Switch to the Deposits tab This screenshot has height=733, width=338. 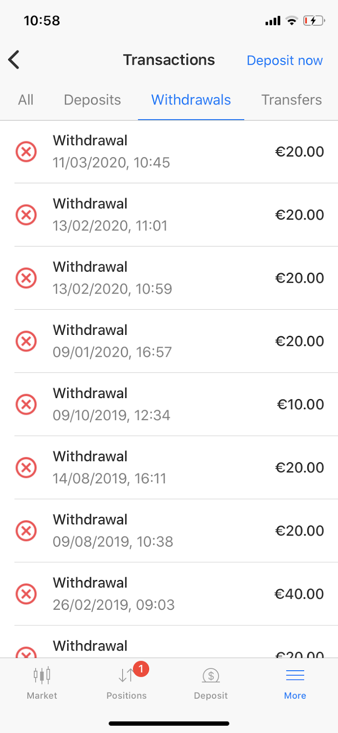[92, 100]
